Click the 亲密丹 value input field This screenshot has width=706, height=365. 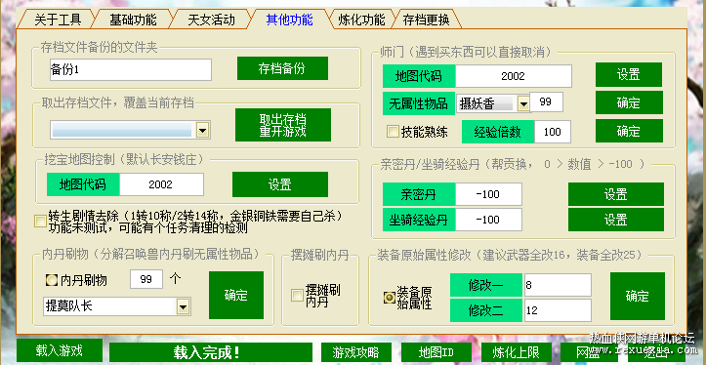click(x=488, y=194)
